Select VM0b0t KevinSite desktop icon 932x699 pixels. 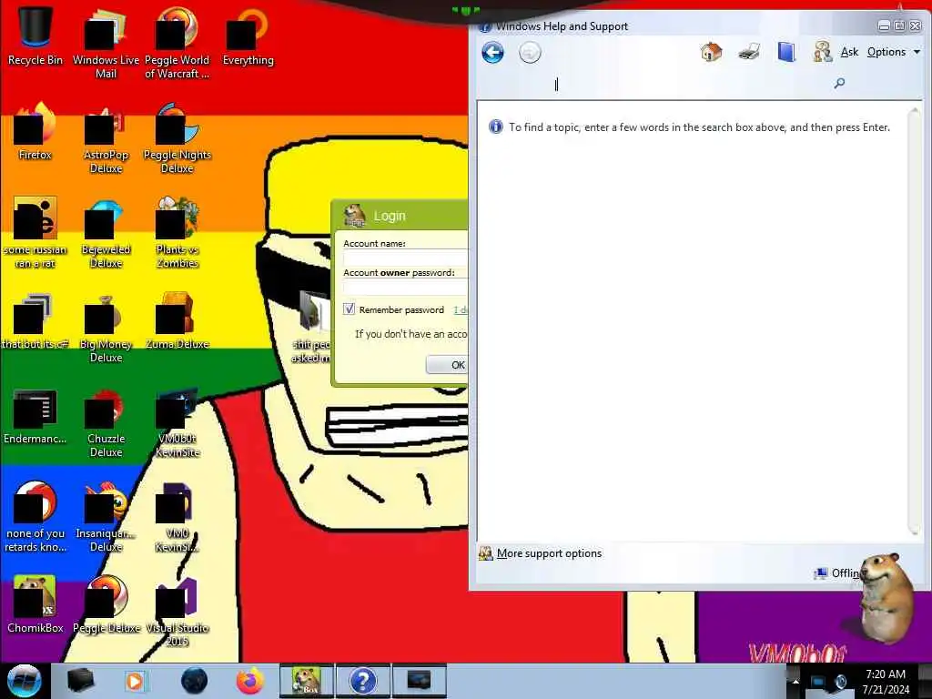coord(177,422)
